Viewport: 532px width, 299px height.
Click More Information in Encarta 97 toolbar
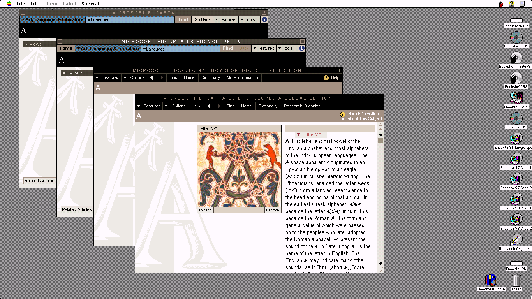242,77
